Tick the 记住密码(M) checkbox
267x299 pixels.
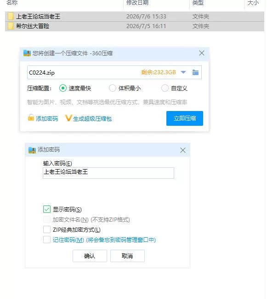click(x=47, y=240)
